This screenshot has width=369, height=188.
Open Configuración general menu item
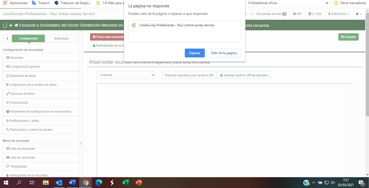tap(41, 67)
